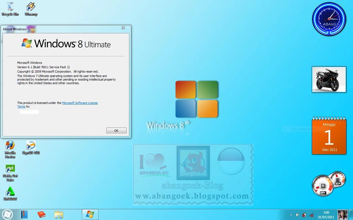Click the CPU meter gauge showing 08%
The image size is (353, 220).
(323, 186)
